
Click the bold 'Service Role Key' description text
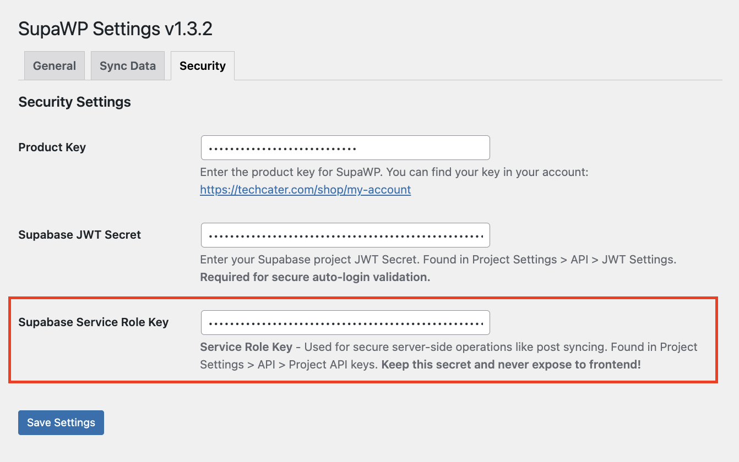coord(246,347)
